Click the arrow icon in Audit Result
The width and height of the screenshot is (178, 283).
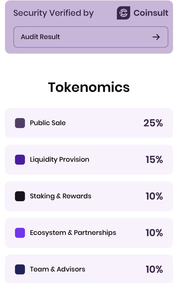click(156, 37)
